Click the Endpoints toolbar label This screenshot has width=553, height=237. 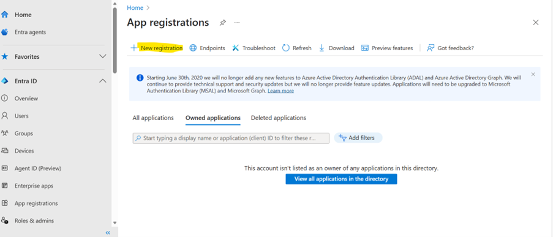(213, 48)
